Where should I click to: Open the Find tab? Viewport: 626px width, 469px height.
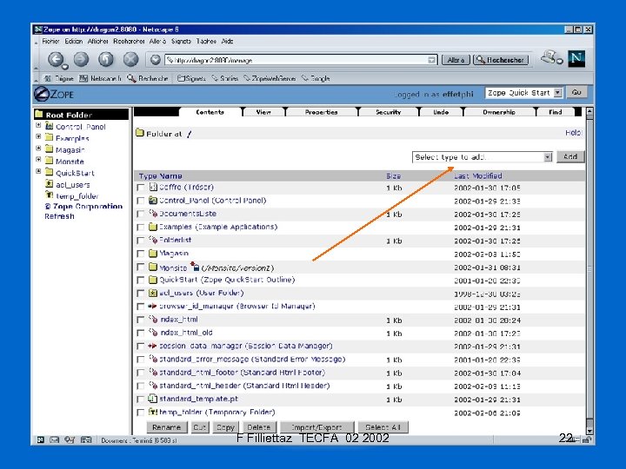pyautogui.click(x=556, y=112)
